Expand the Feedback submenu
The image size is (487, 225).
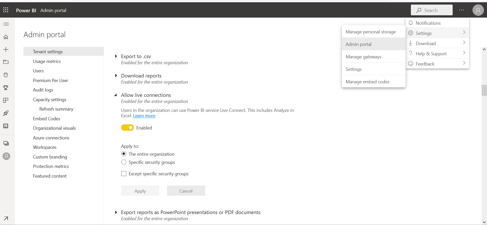click(437, 64)
